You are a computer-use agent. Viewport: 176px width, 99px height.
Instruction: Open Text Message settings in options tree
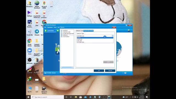67,32
